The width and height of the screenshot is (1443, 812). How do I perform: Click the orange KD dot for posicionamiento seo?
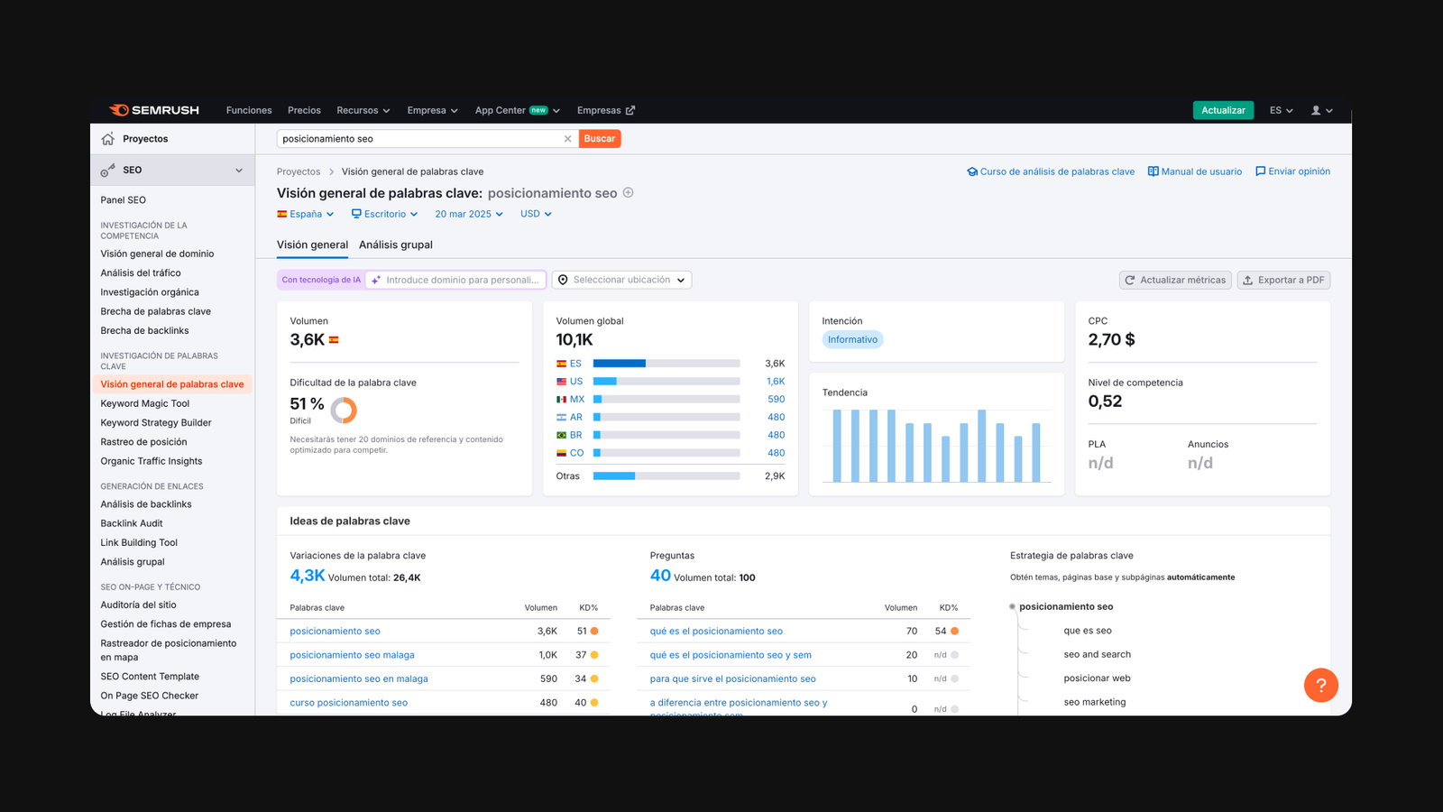pos(594,631)
